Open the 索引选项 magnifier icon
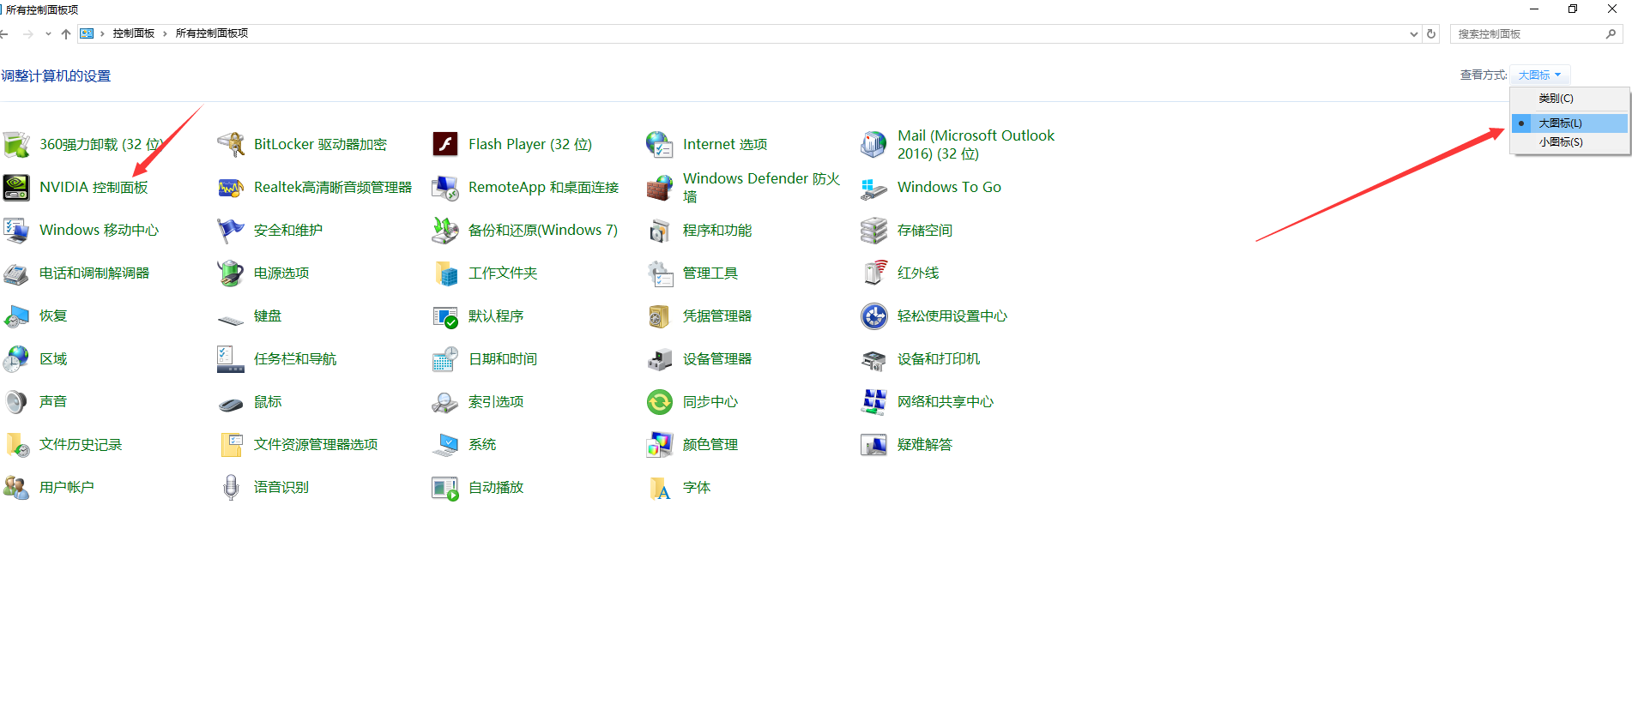The image size is (1632, 715). tap(445, 401)
